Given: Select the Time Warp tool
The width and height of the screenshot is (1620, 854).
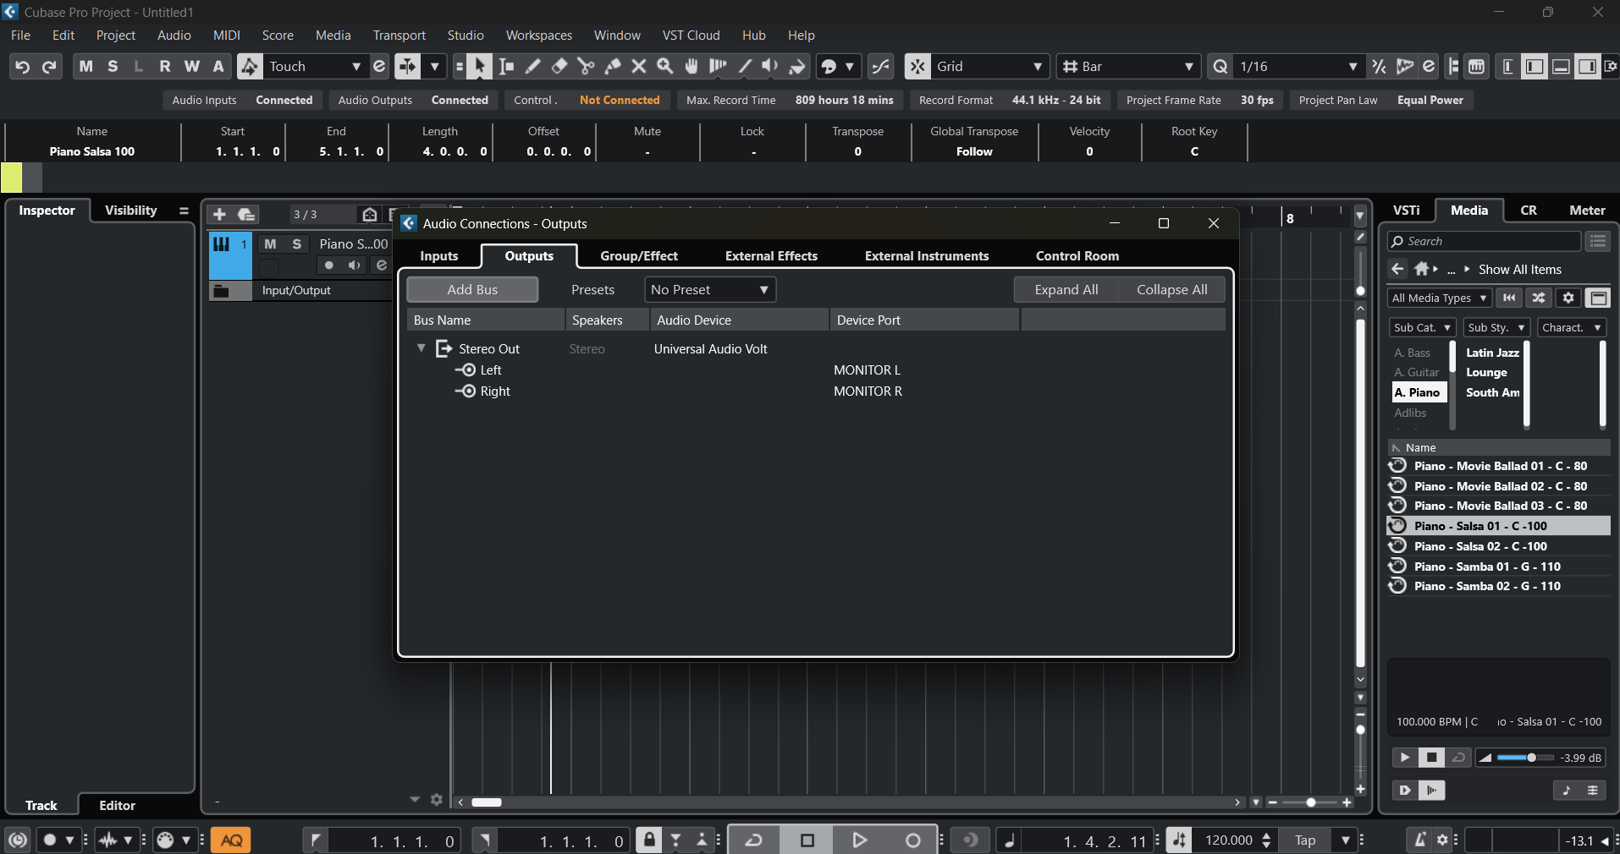Looking at the screenshot, I should click(x=718, y=67).
